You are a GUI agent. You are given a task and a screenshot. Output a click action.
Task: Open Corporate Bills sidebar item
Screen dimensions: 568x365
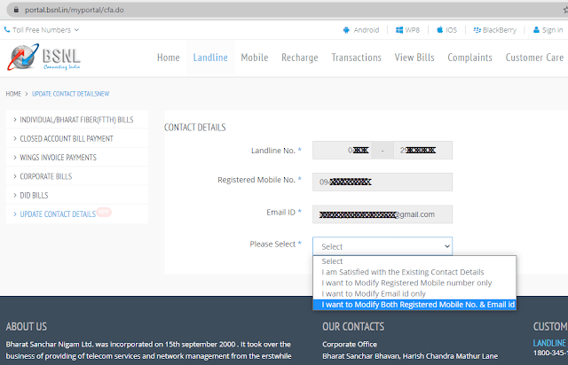(77, 176)
